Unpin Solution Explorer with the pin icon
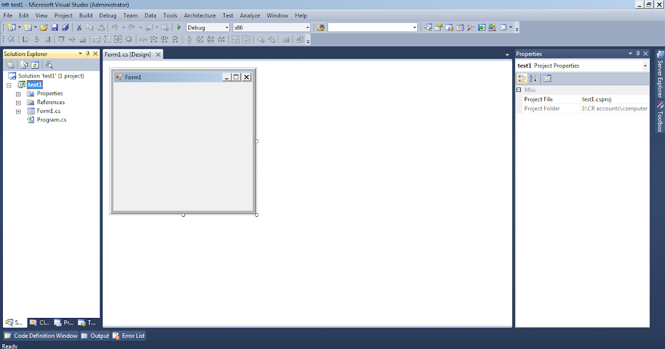Screen dimensions: 665x349 click(x=86, y=54)
